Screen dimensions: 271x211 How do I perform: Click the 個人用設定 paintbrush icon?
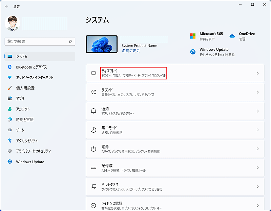pyautogui.click(x=10, y=88)
